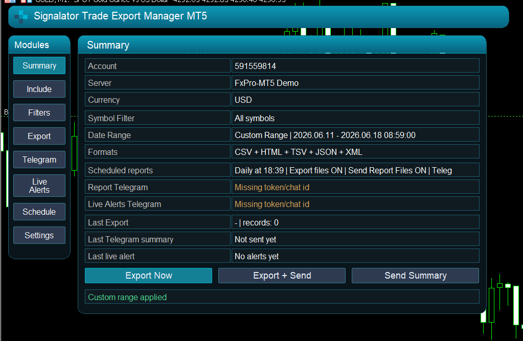Click the Account row label

click(158, 66)
